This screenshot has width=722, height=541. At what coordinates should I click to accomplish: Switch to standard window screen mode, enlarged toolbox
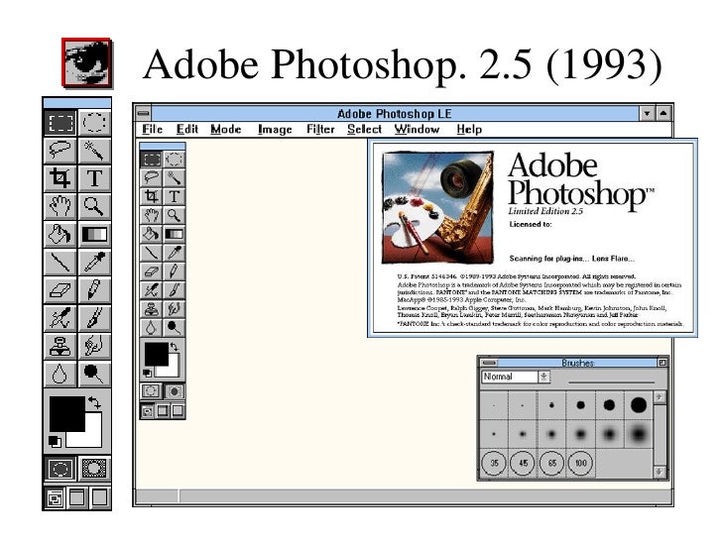[55, 498]
